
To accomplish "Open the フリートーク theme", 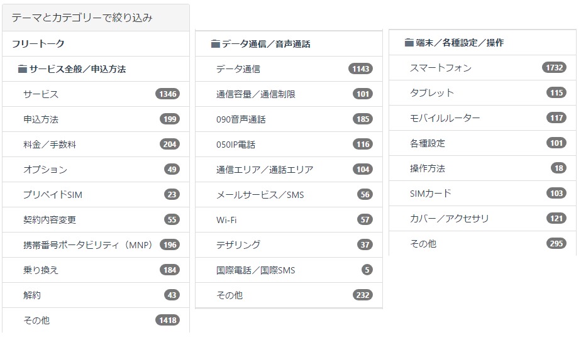I will pyautogui.click(x=38, y=44).
